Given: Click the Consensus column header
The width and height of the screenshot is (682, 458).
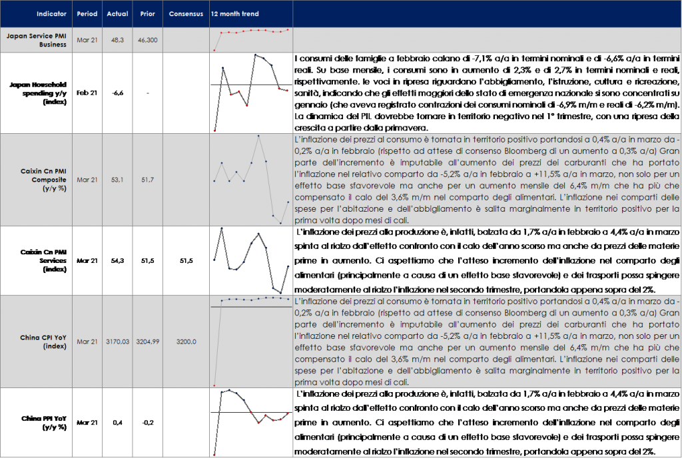Looking at the screenshot, I should 186,13.
